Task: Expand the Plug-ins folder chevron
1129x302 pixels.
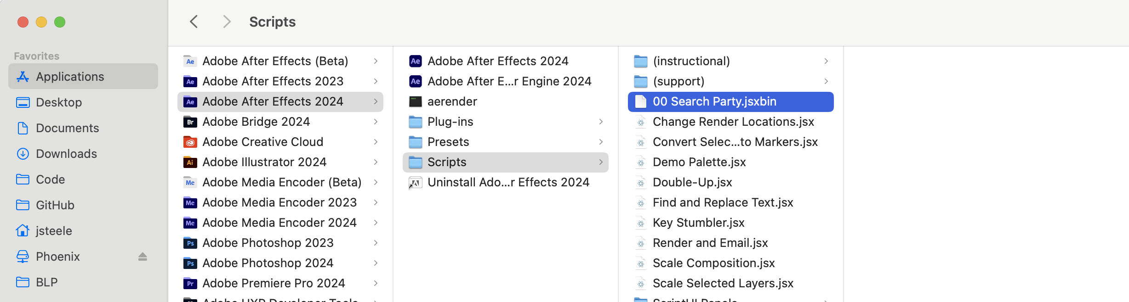Action: tap(601, 122)
